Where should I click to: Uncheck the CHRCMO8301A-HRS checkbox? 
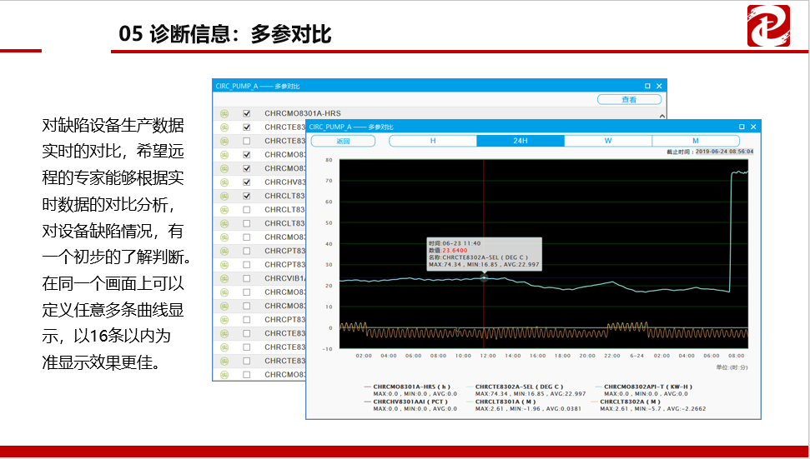tap(246, 112)
